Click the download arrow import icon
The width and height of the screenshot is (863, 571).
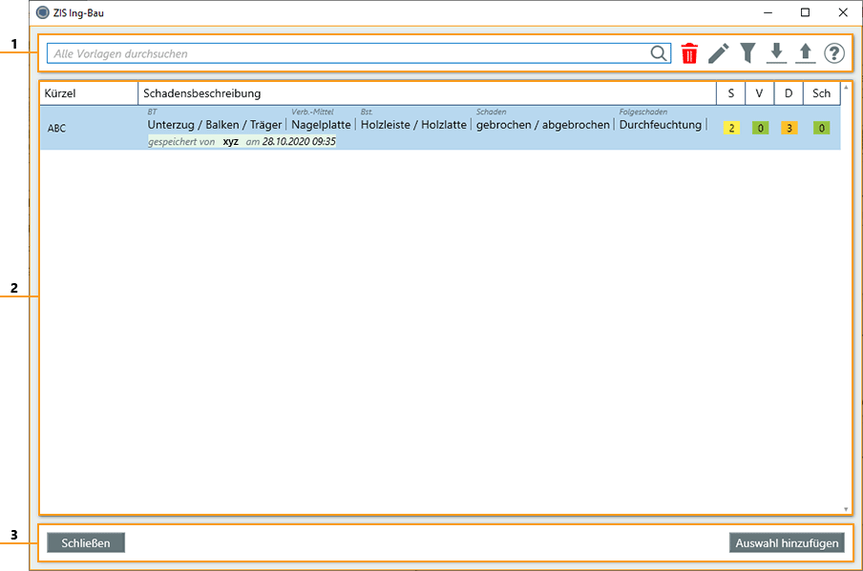click(x=777, y=53)
